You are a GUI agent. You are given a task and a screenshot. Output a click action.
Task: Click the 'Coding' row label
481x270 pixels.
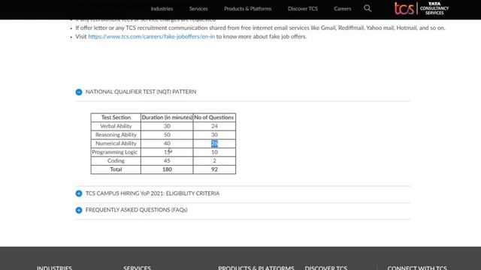pyautogui.click(x=116, y=160)
